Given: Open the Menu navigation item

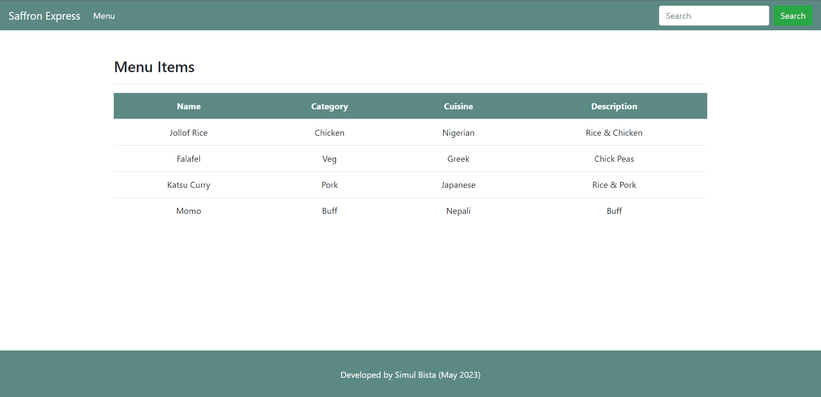Looking at the screenshot, I should point(104,16).
